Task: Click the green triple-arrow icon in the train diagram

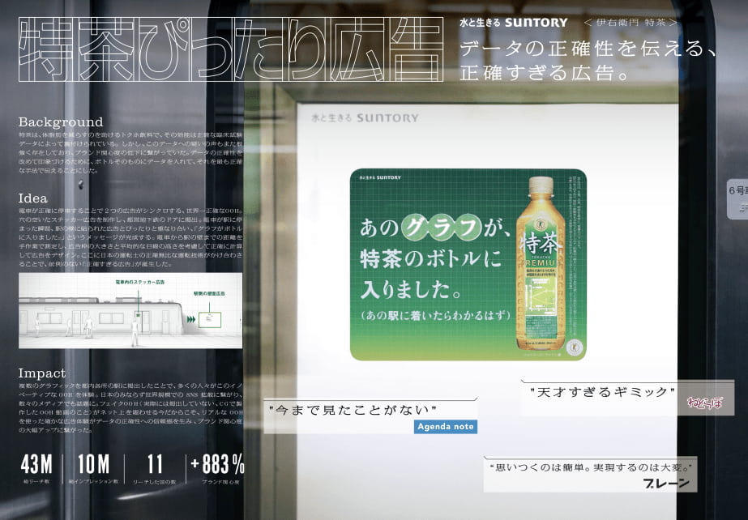Action: click(x=191, y=319)
